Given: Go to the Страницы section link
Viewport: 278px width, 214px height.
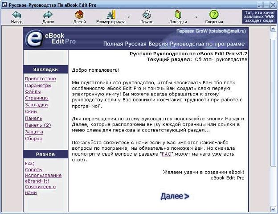Looking at the screenshot, I should click(x=37, y=98).
